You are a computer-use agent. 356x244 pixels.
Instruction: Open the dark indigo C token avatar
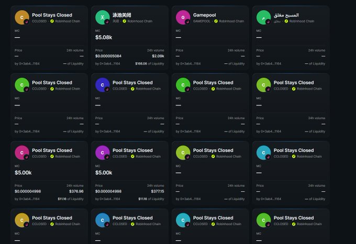103,85
